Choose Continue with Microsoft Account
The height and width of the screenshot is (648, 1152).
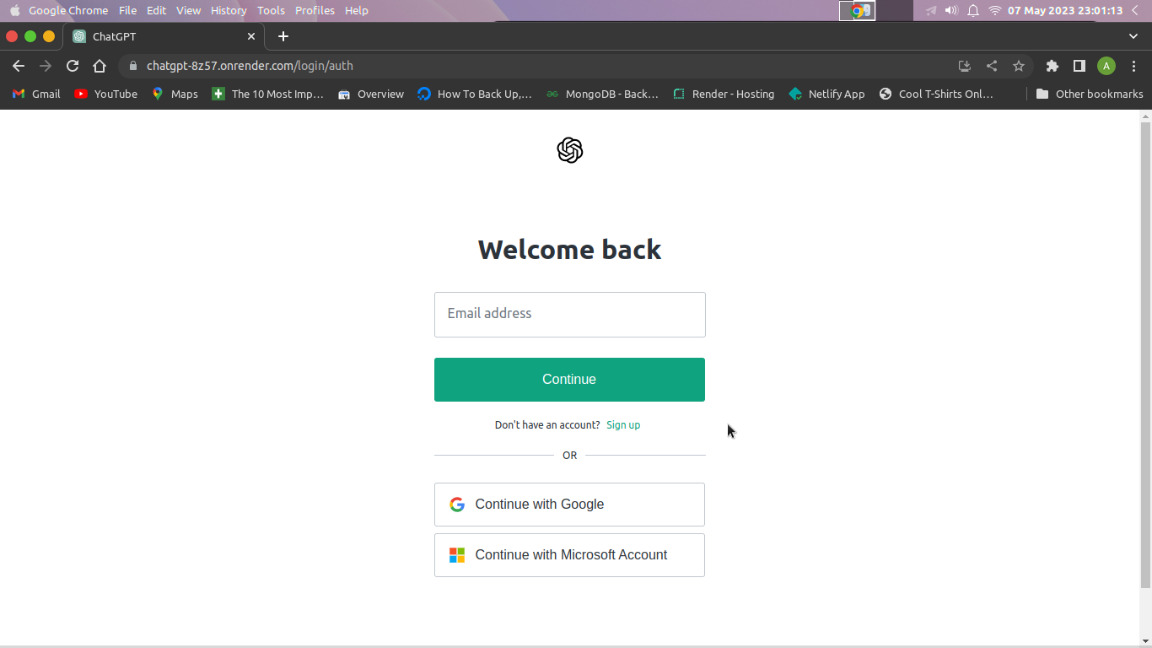tap(569, 555)
